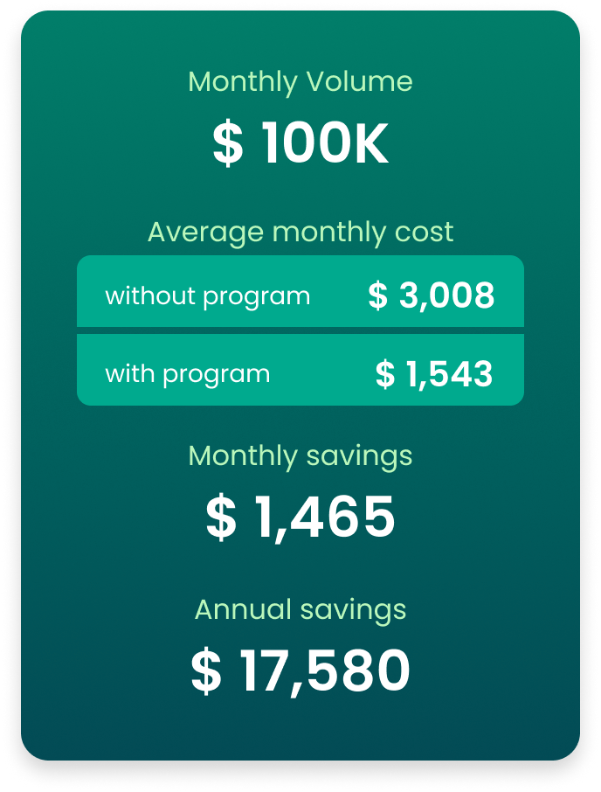Select the "with program" row label
The image size is (601, 792).
pyautogui.click(x=188, y=374)
